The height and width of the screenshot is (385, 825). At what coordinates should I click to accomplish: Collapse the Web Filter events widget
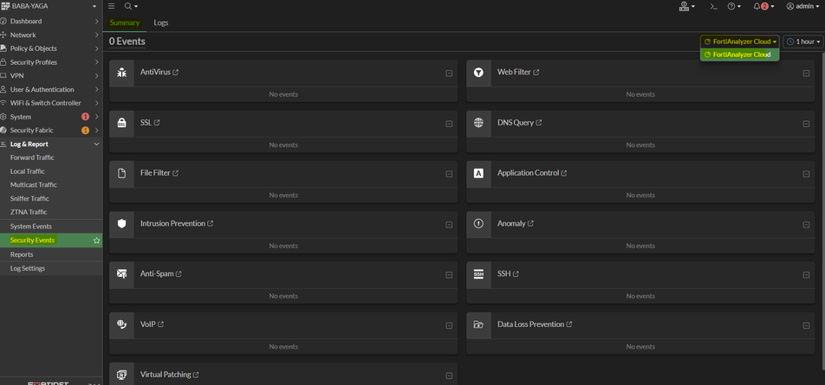click(x=806, y=74)
